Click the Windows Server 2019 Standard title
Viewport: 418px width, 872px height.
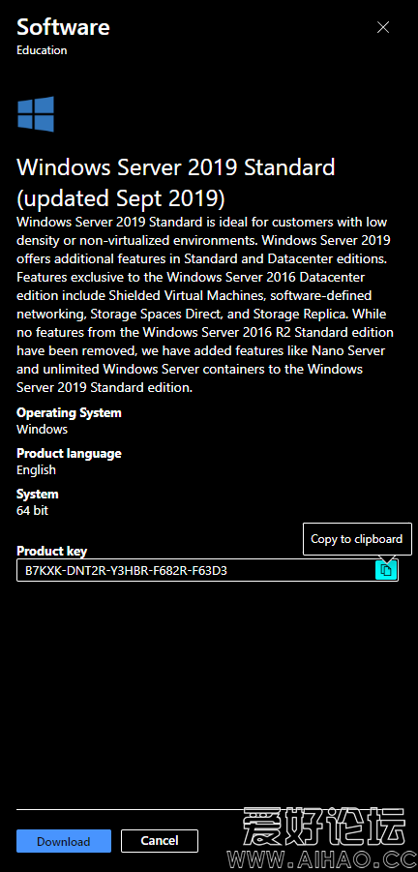tap(176, 182)
